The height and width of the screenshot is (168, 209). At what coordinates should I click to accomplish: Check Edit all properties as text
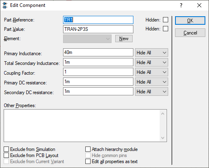(88, 162)
